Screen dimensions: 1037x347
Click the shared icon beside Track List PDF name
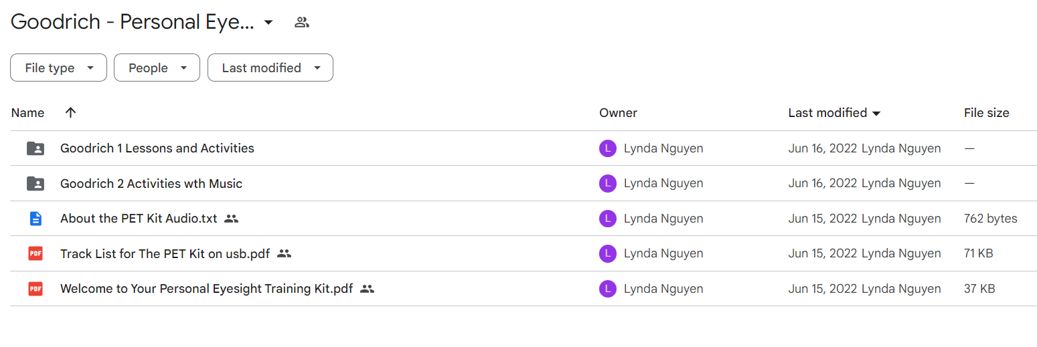[x=284, y=253]
